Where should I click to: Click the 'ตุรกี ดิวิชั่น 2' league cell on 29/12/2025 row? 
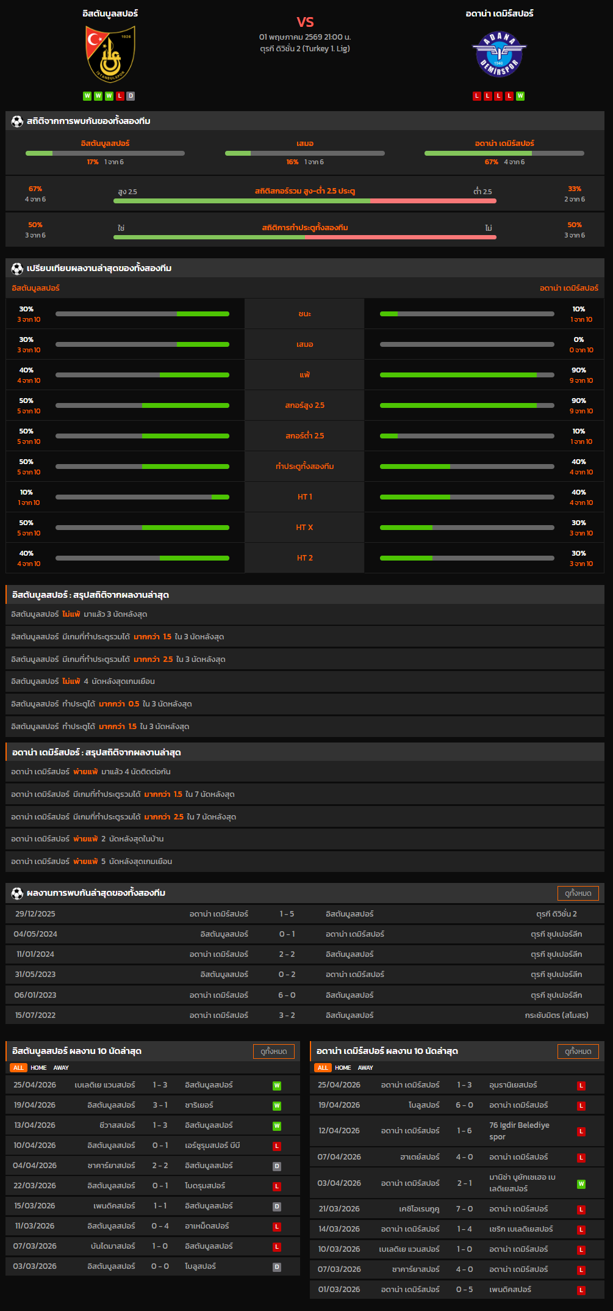coord(556,914)
